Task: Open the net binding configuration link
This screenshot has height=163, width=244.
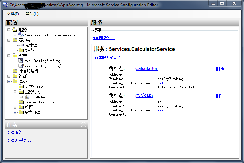Action: pos(160,83)
